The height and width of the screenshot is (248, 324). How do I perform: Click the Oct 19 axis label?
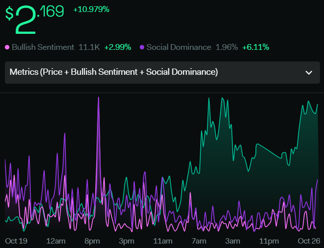(16, 241)
